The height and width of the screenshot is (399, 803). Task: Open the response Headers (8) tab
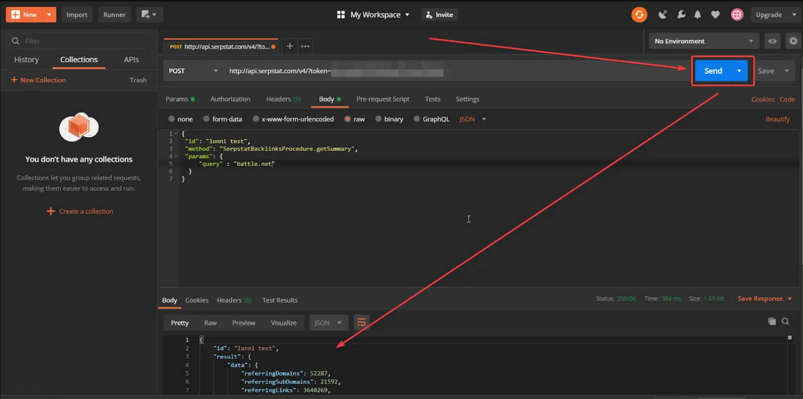coord(234,300)
